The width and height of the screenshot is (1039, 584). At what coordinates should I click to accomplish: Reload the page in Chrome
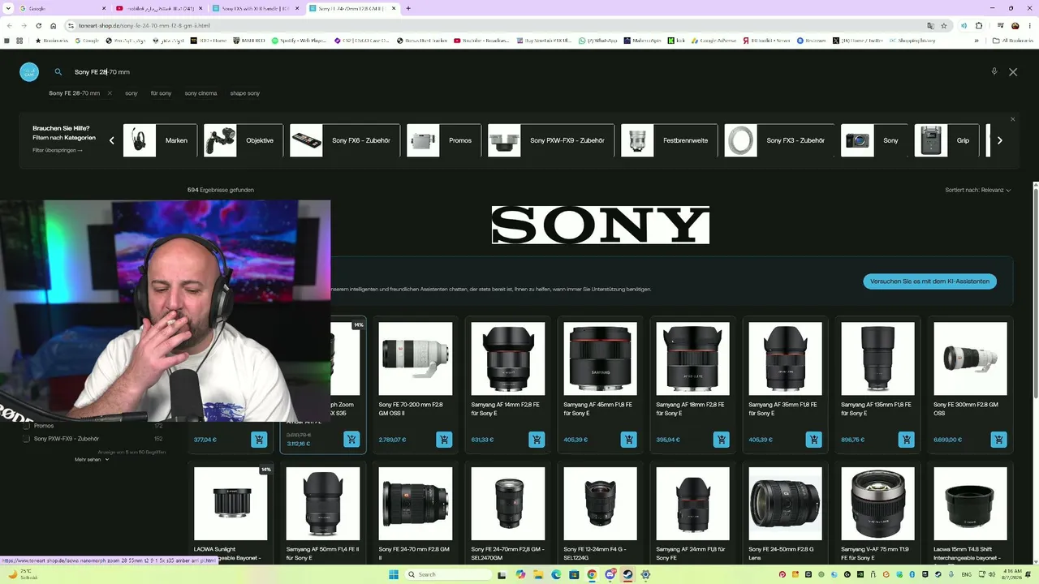38,26
